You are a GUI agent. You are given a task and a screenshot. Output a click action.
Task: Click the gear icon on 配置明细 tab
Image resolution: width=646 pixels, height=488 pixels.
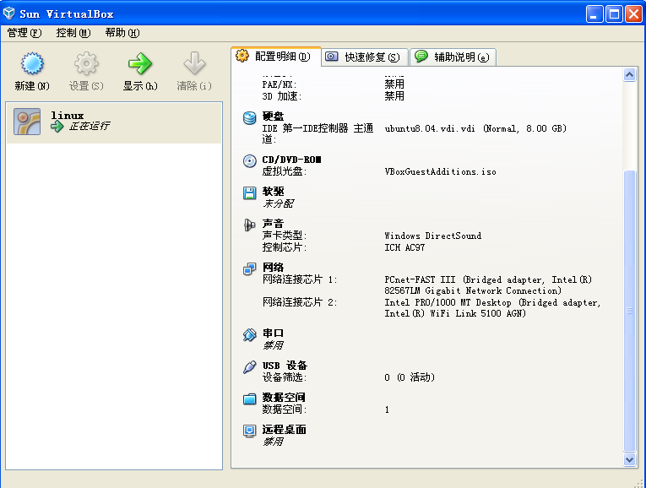242,56
